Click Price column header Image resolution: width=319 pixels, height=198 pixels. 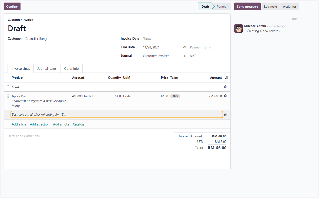tap(165, 78)
